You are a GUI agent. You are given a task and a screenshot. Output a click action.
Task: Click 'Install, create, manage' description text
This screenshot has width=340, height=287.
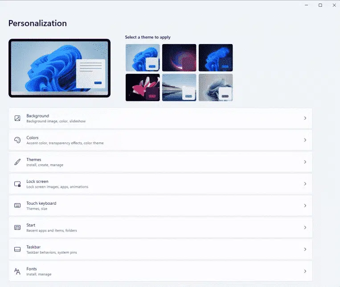pyautogui.click(x=45, y=165)
